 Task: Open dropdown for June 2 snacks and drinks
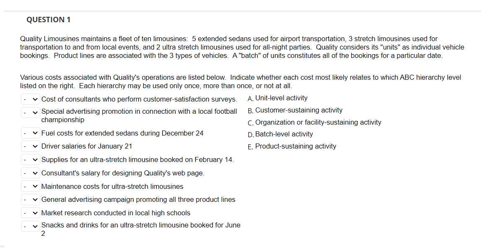(30, 226)
